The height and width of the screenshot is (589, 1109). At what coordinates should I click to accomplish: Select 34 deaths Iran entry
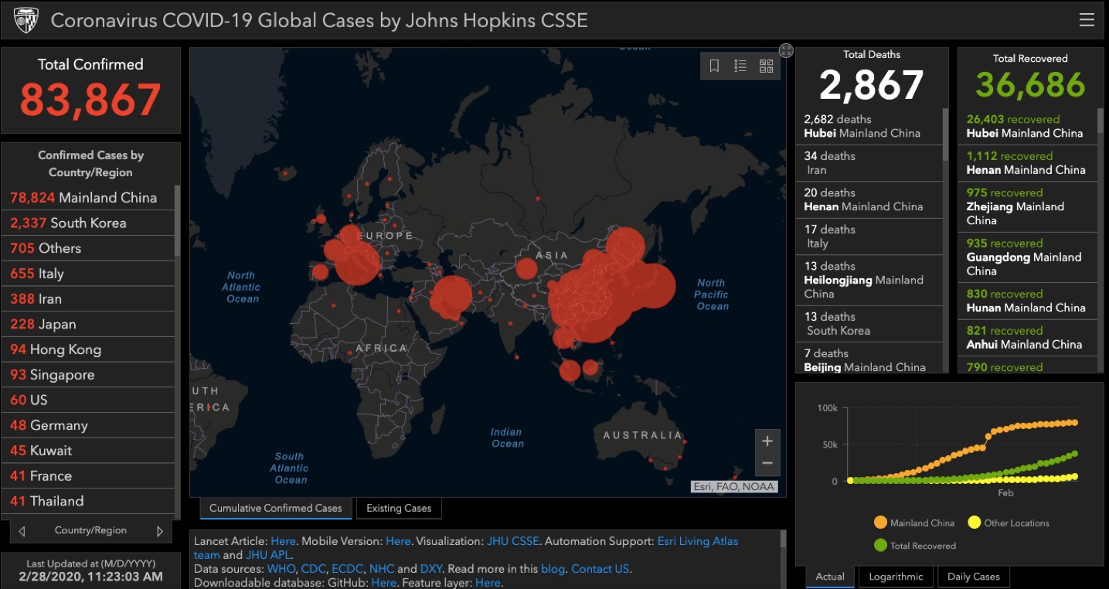tap(869, 163)
